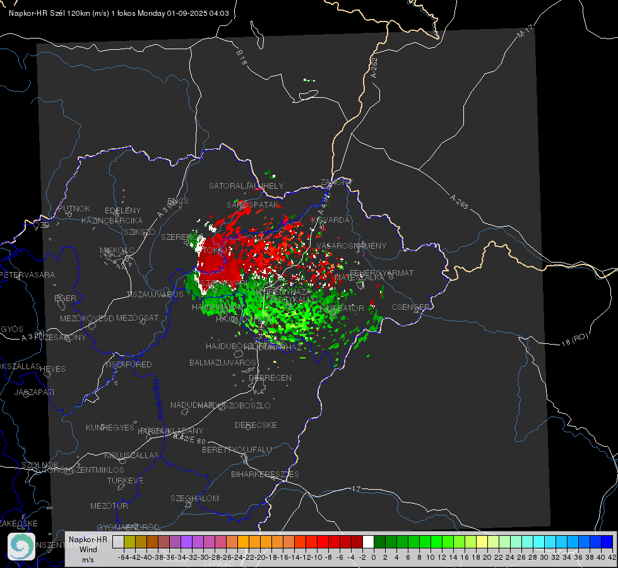Select the 18 (RO) road label

574,340
